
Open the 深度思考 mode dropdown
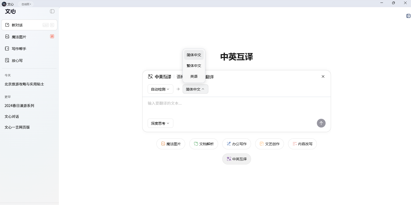click(x=160, y=123)
